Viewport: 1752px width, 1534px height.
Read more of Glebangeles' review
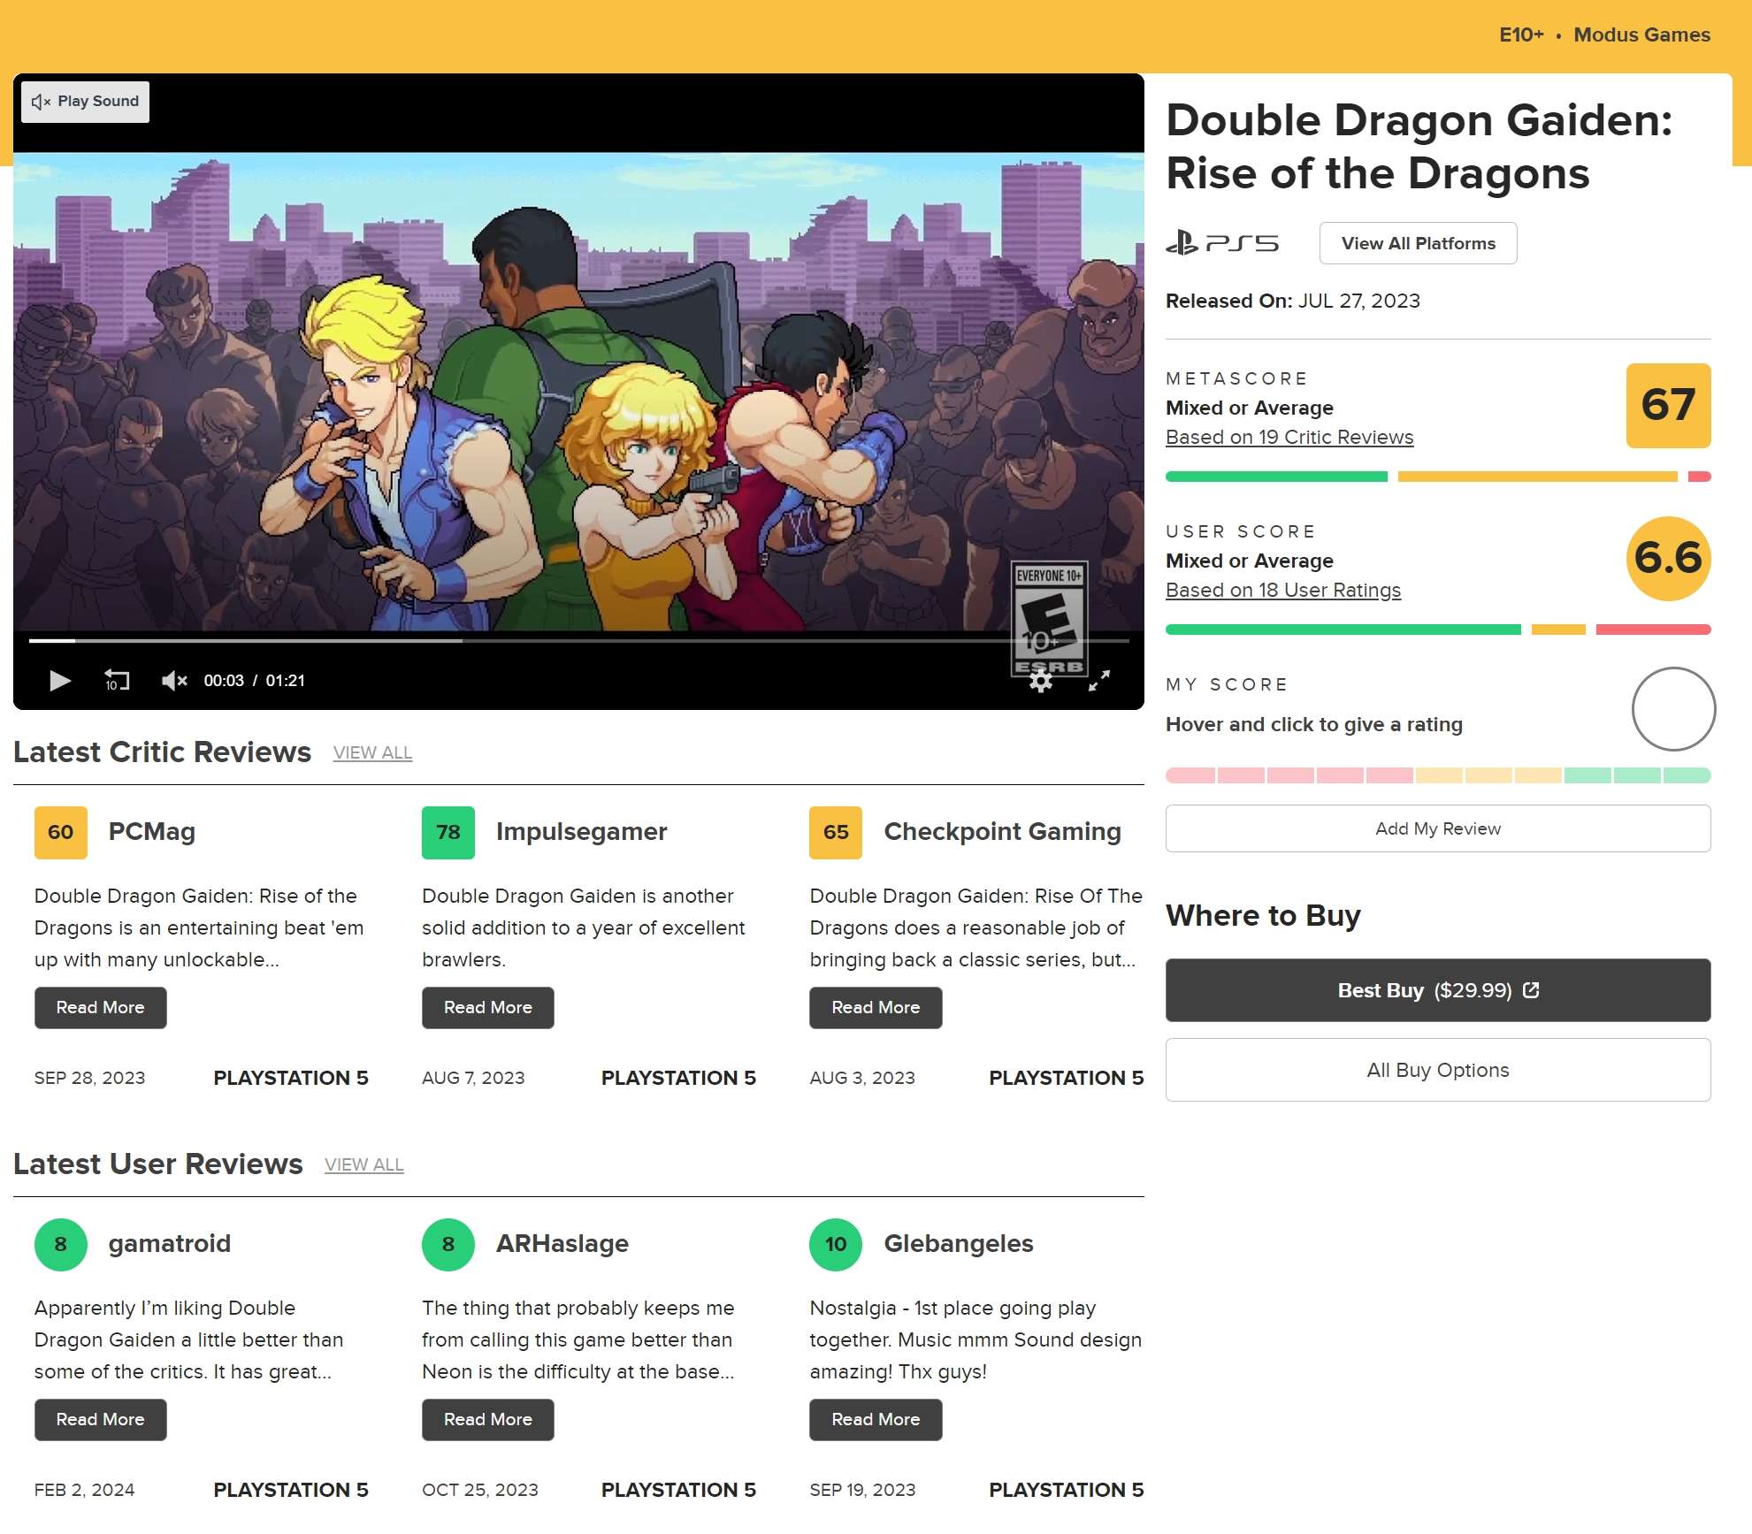pyautogui.click(x=876, y=1419)
